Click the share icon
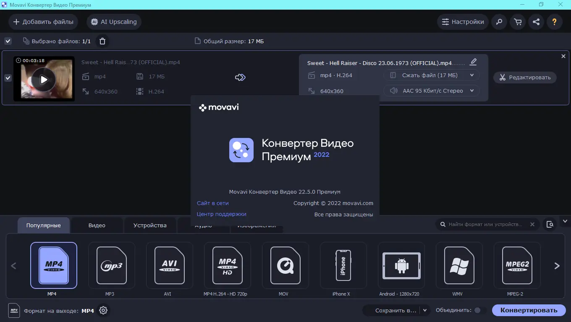Image resolution: width=571 pixels, height=322 pixels. click(x=536, y=22)
